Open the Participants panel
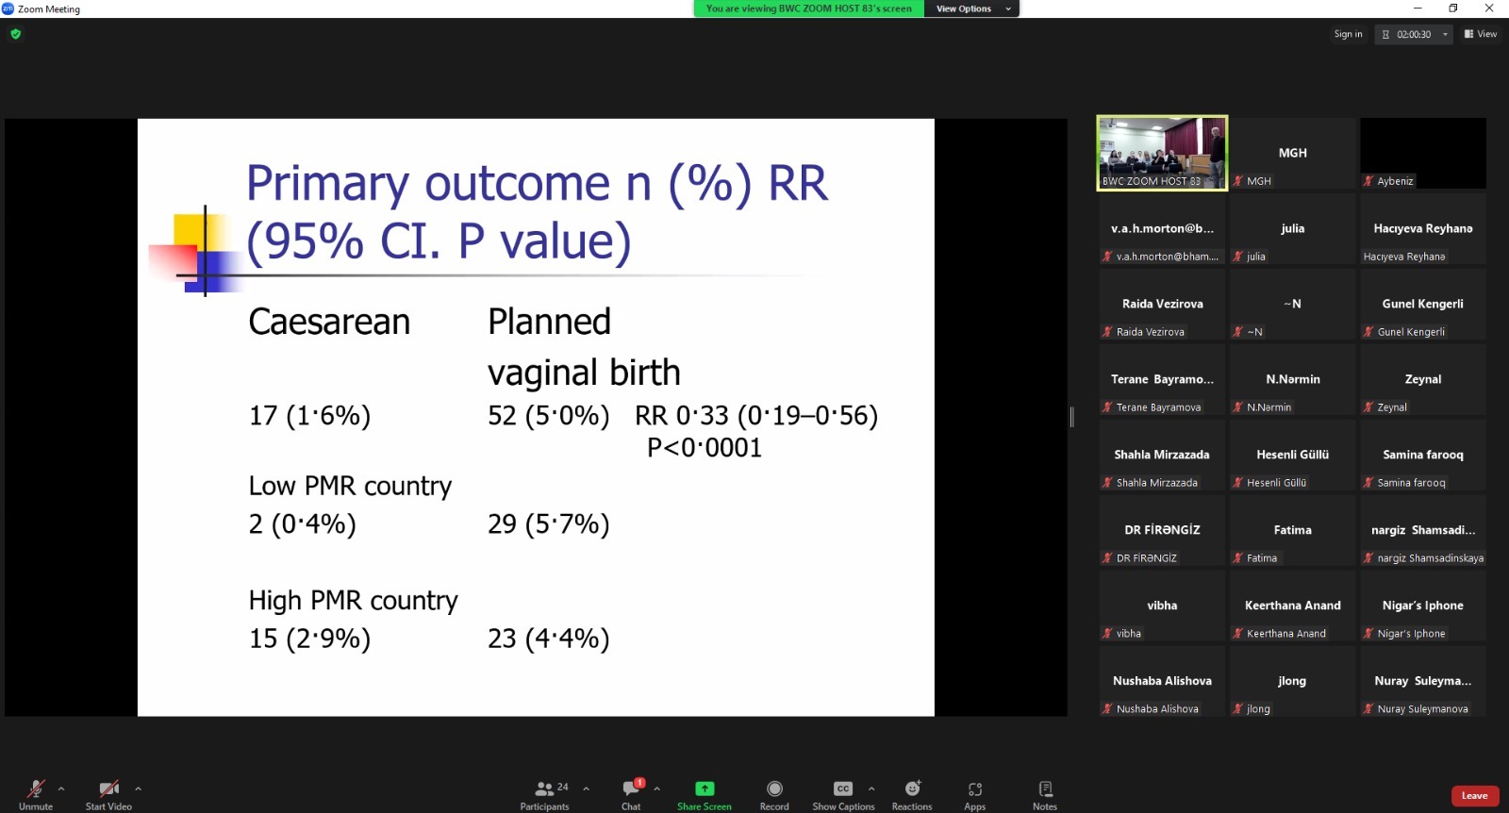The height and width of the screenshot is (813, 1509). click(545, 794)
